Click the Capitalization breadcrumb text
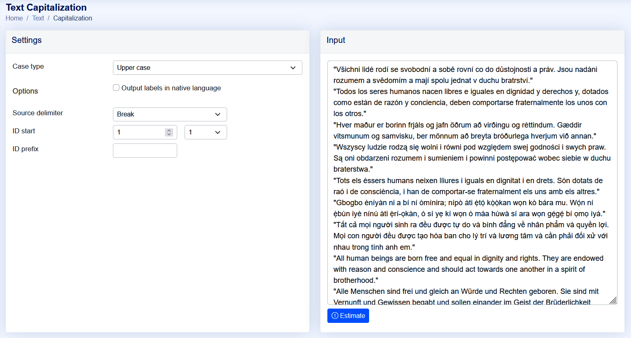 click(x=73, y=18)
